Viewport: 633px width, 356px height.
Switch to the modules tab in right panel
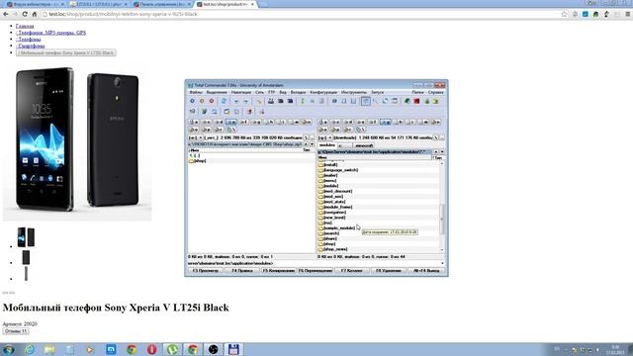tap(327, 145)
